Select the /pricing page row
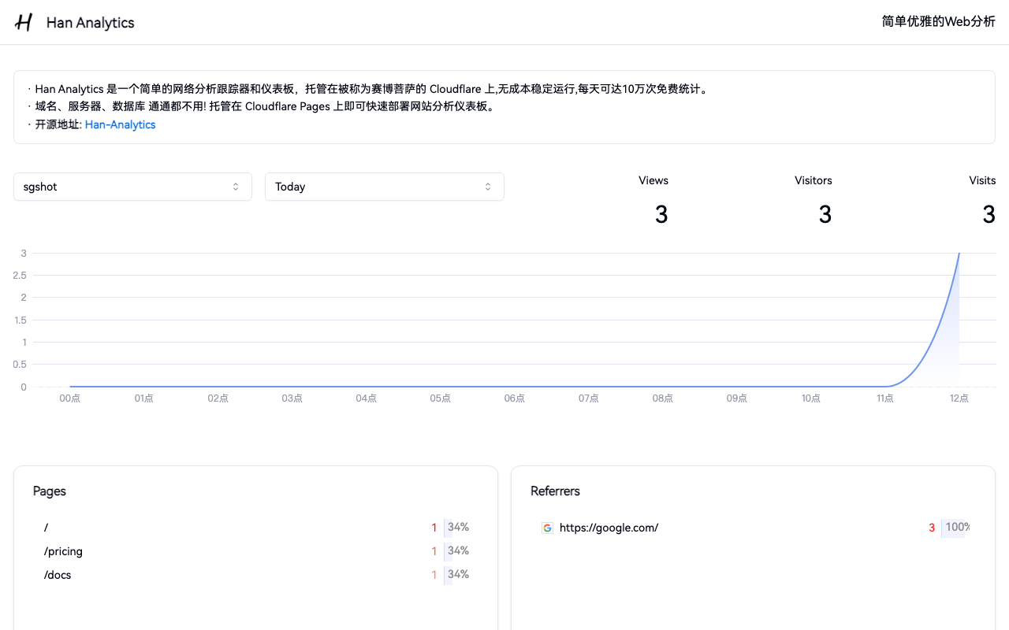This screenshot has height=630, width=1009. 255,551
